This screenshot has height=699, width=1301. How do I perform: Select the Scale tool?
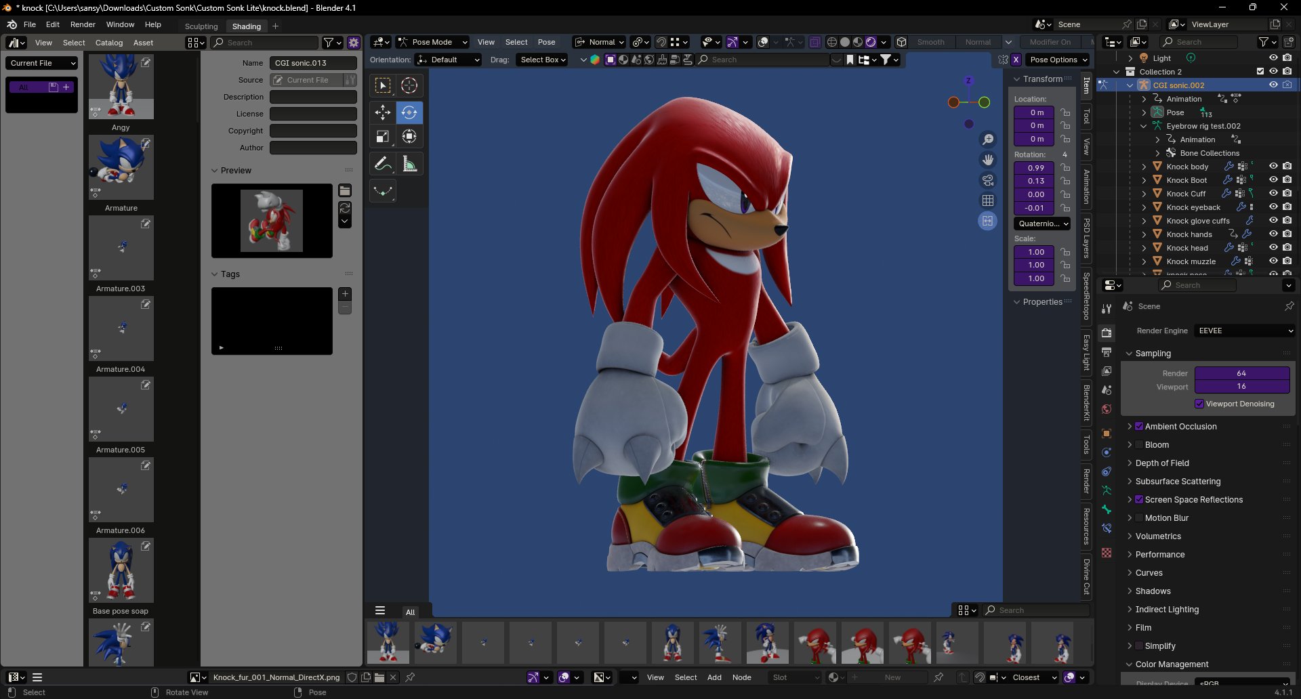coord(383,137)
